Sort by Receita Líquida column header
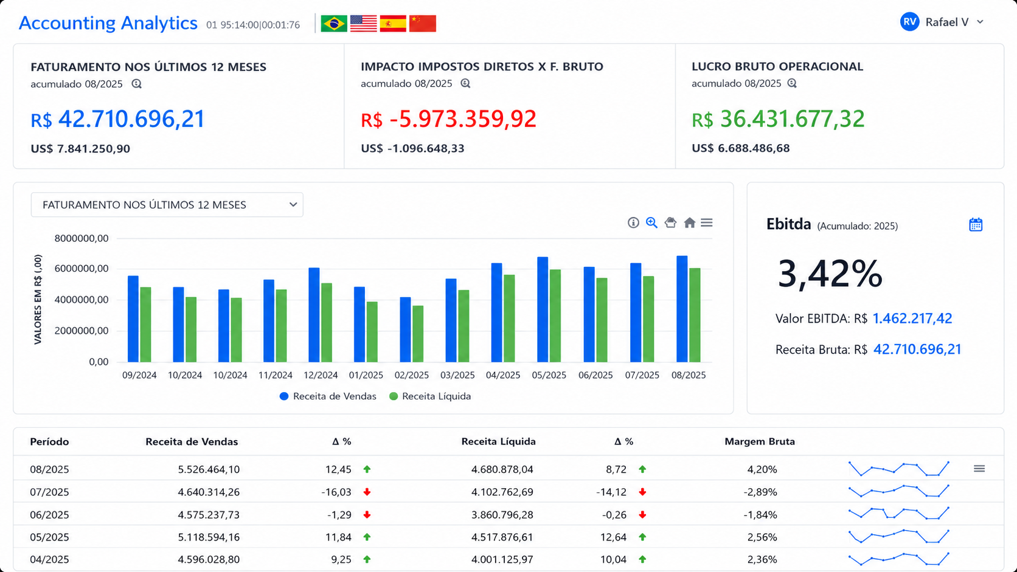1017x572 pixels. 499,442
